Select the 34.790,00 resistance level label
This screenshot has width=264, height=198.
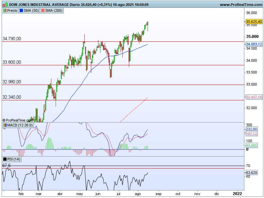coord(12,39)
